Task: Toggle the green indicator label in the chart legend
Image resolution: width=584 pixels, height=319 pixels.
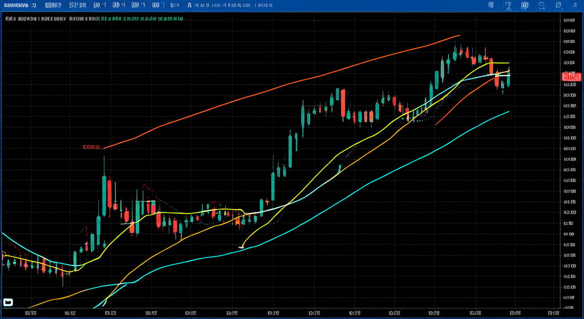Action: tap(141, 18)
